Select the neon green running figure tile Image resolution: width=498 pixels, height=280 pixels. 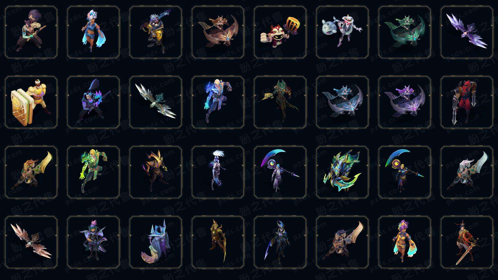(93, 172)
